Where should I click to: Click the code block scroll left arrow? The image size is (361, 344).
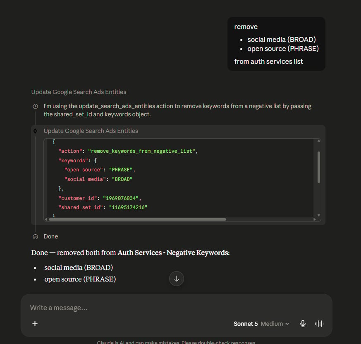pyautogui.click(x=46, y=219)
